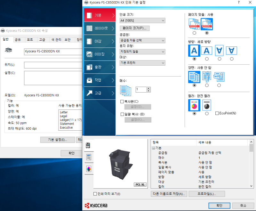Select duplex off icon
Viewport: 256px width, 211px height.
click(194, 77)
